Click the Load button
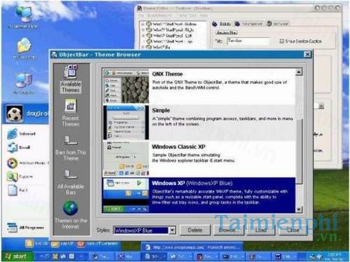This screenshot has width=350, height=262. pos(260,230)
